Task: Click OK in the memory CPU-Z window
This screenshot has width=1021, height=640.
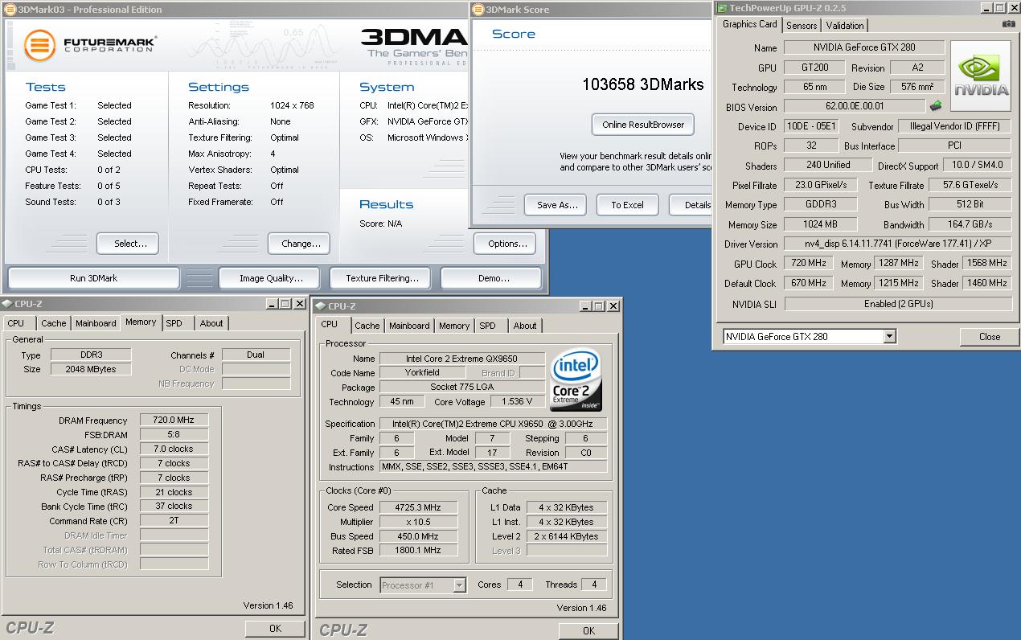Action: pos(275,629)
